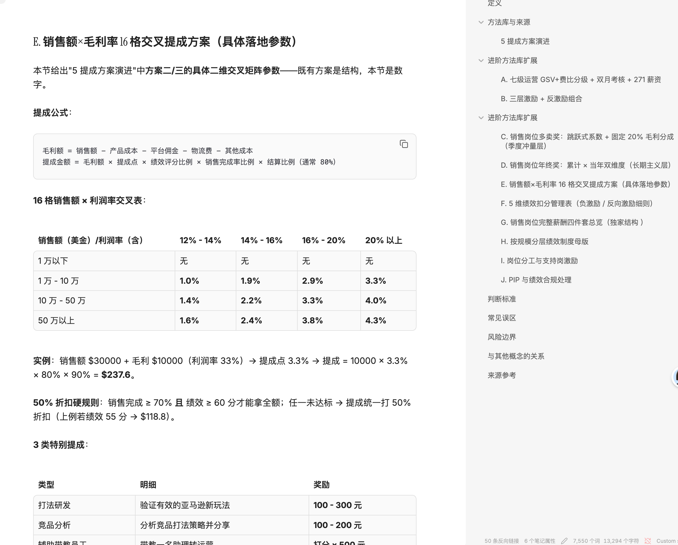Collapse the 方法库与来源 outline section
This screenshot has height=545, width=678.
(481, 22)
